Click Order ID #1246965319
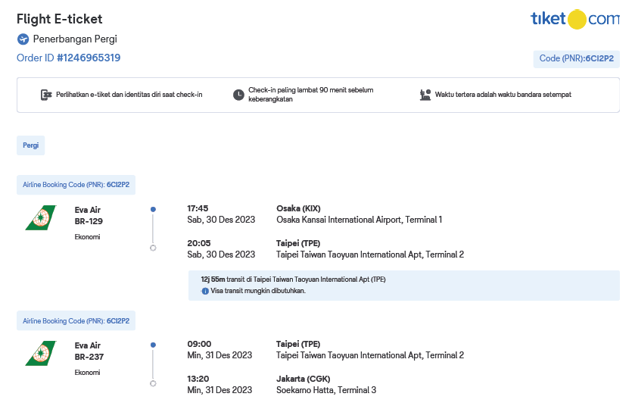This screenshot has height=406, width=635. 68,58
